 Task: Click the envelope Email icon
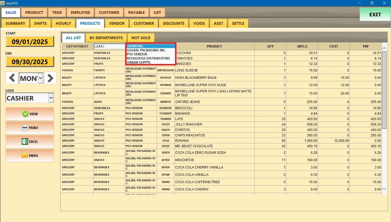click(x=25, y=155)
